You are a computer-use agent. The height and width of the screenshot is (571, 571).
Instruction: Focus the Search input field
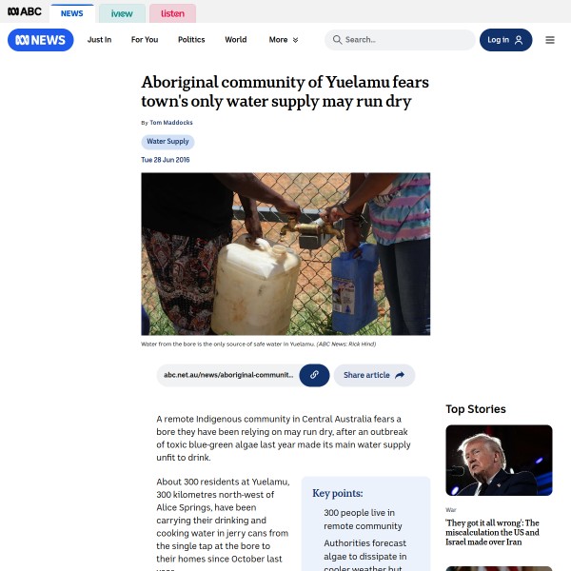click(400, 40)
